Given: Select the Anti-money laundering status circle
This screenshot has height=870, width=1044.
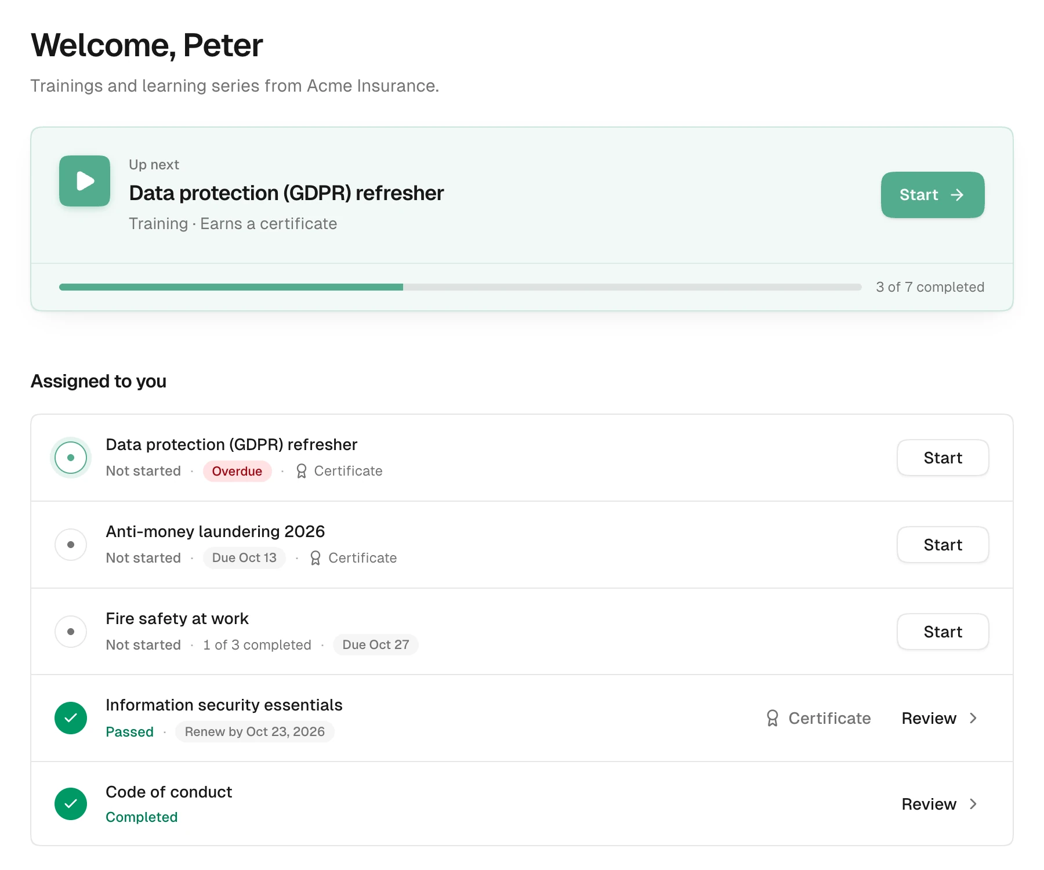Looking at the screenshot, I should (71, 545).
